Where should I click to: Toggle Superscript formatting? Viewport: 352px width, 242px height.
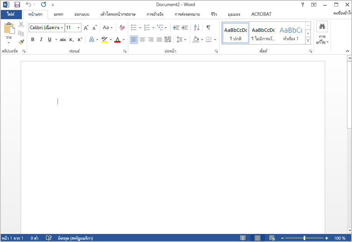80,40
